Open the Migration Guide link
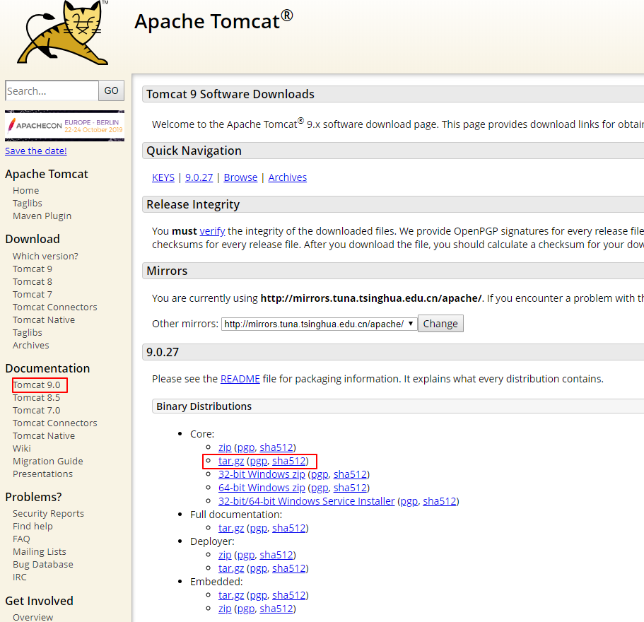 (47, 461)
